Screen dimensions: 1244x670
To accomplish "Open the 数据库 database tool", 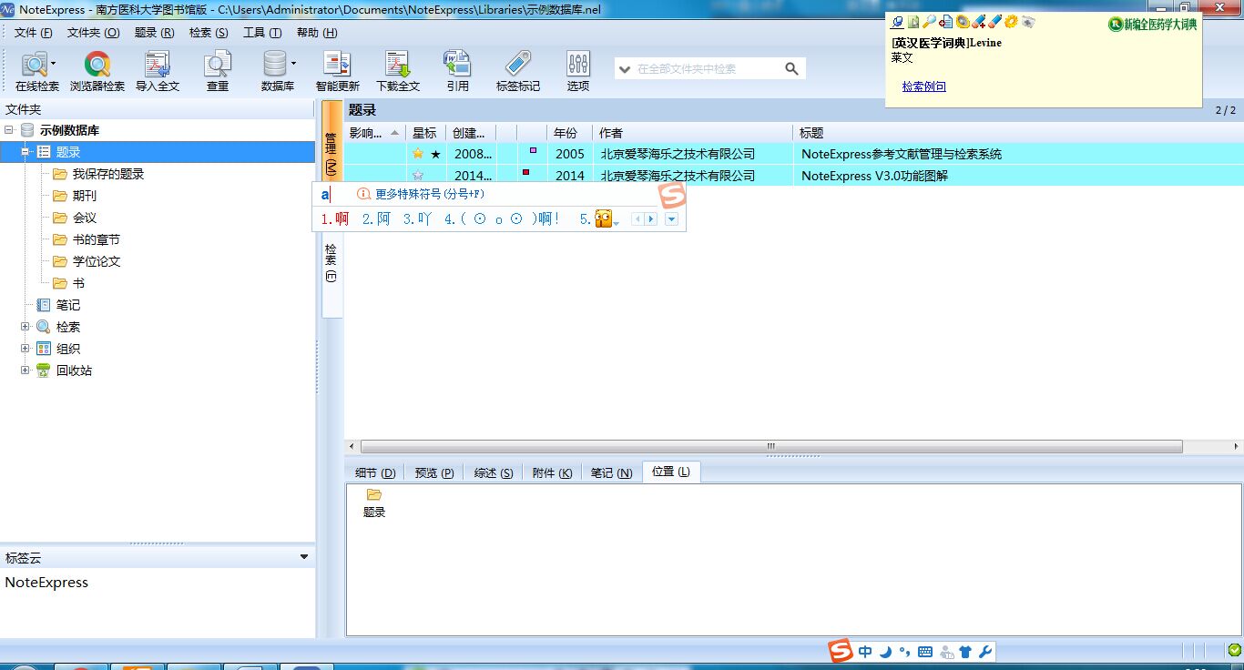I will (276, 71).
